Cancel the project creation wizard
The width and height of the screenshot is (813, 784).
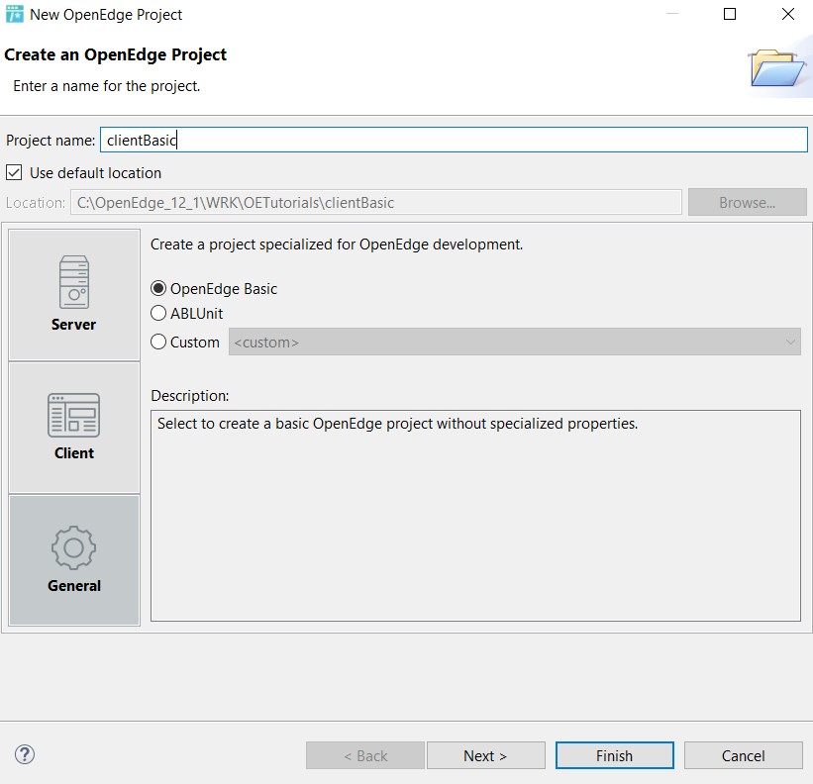pos(743,755)
